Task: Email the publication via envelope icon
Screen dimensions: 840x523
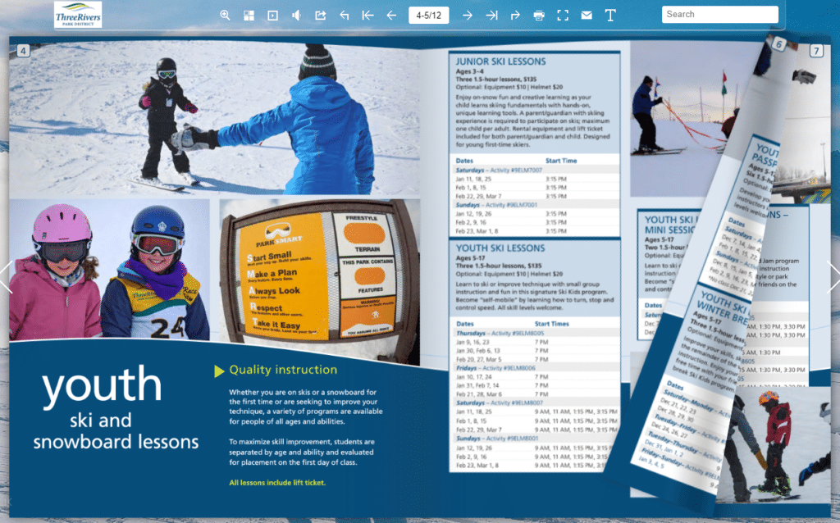Action: pyautogui.click(x=587, y=15)
